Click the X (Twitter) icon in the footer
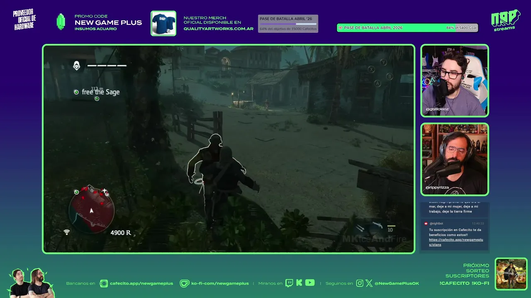The height and width of the screenshot is (298, 531). (x=369, y=283)
